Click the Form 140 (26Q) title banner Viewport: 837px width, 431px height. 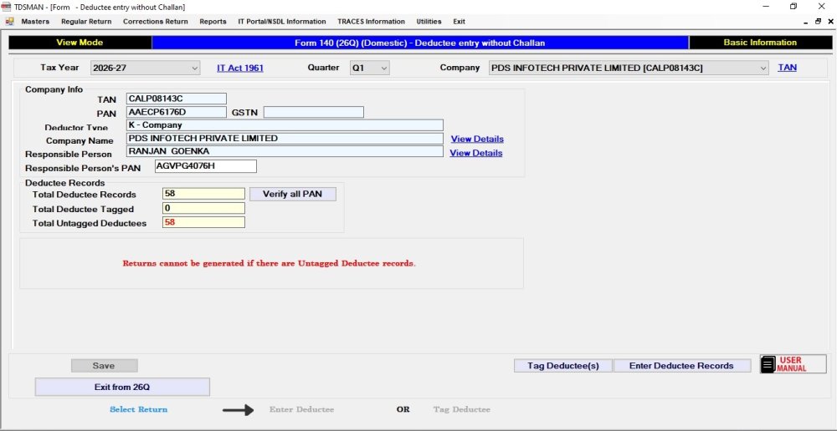tap(420, 43)
